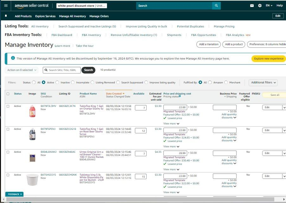Click Edit button for B075HS5SYS row
The width and height of the screenshot is (286, 203).
coord(272,176)
